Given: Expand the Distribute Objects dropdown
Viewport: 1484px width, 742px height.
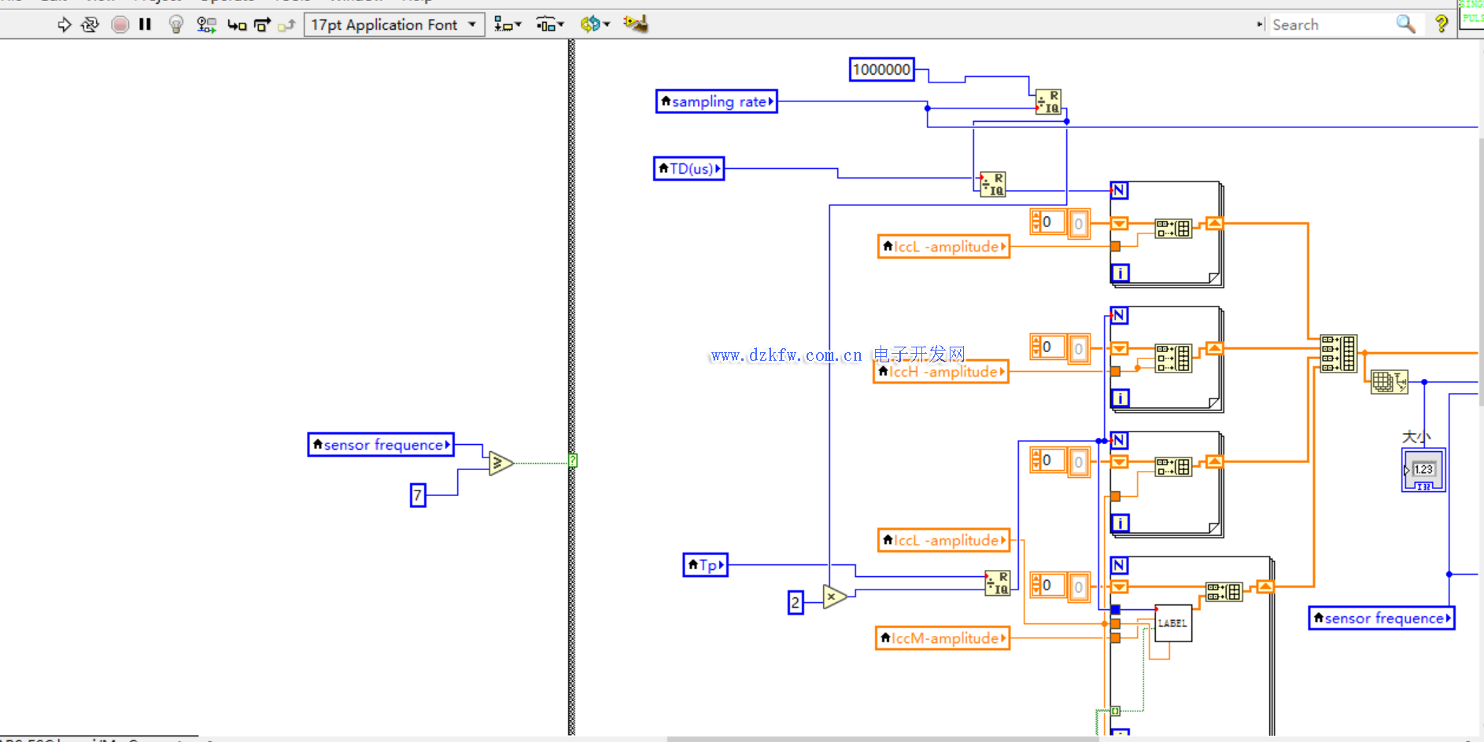Looking at the screenshot, I should [550, 25].
